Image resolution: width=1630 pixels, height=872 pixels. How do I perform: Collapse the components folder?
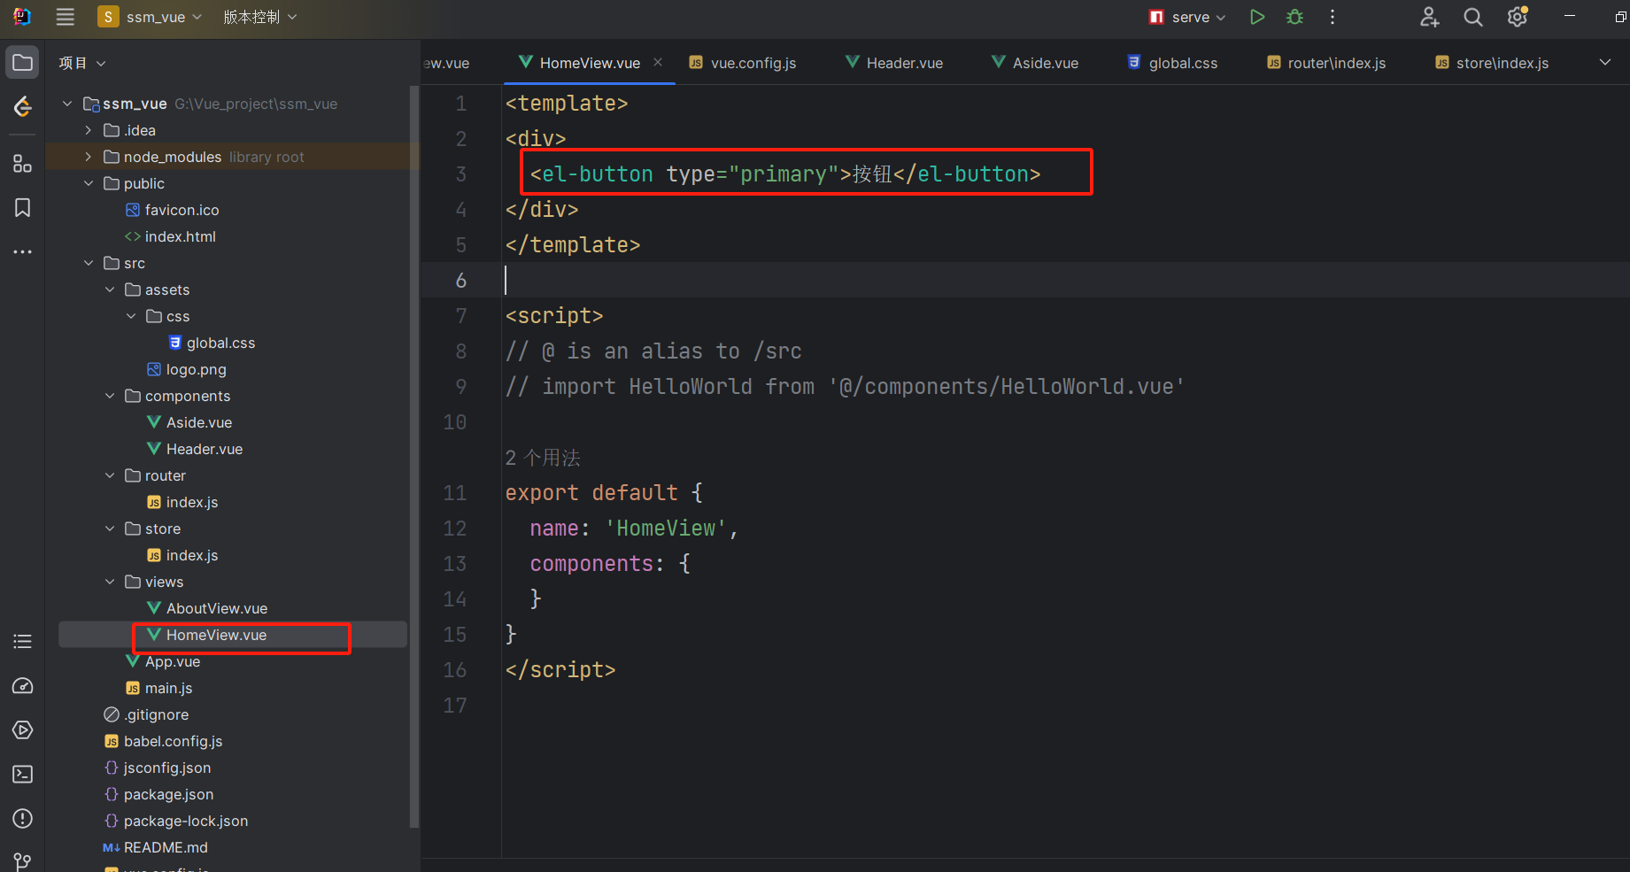(x=110, y=396)
